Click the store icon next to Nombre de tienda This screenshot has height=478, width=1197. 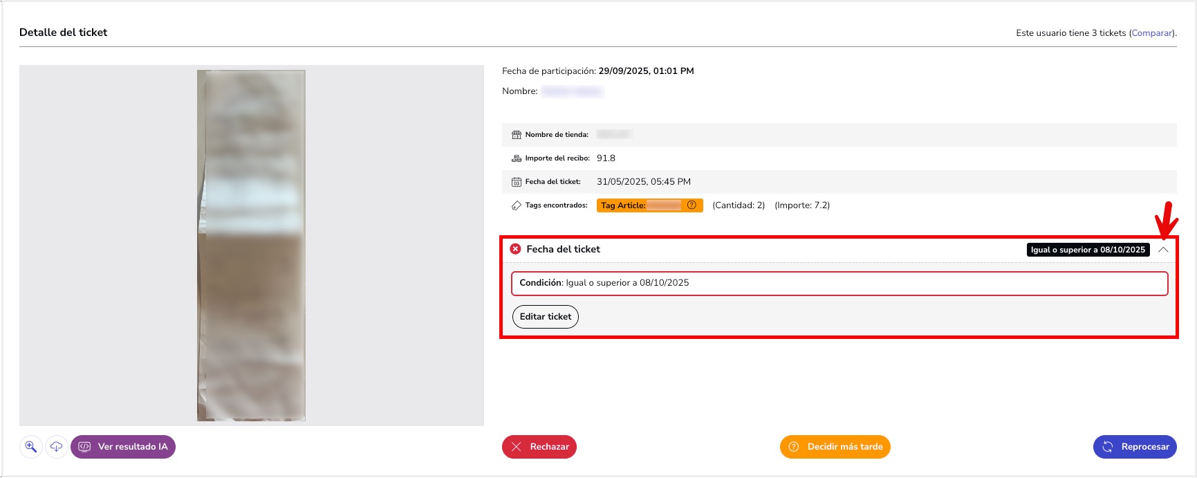click(x=517, y=135)
